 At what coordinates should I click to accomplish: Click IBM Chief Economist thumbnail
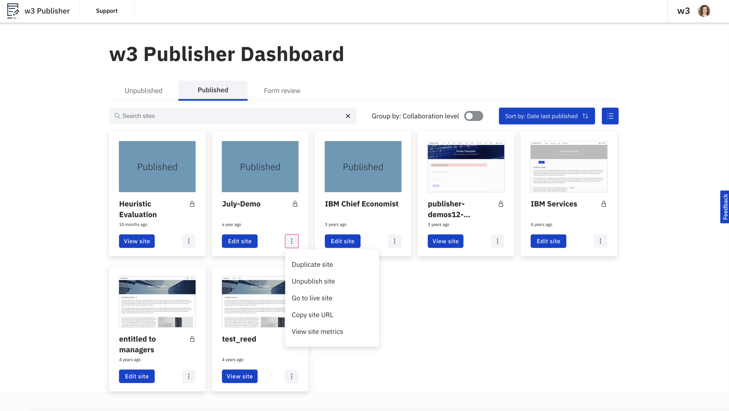point(363,167)
